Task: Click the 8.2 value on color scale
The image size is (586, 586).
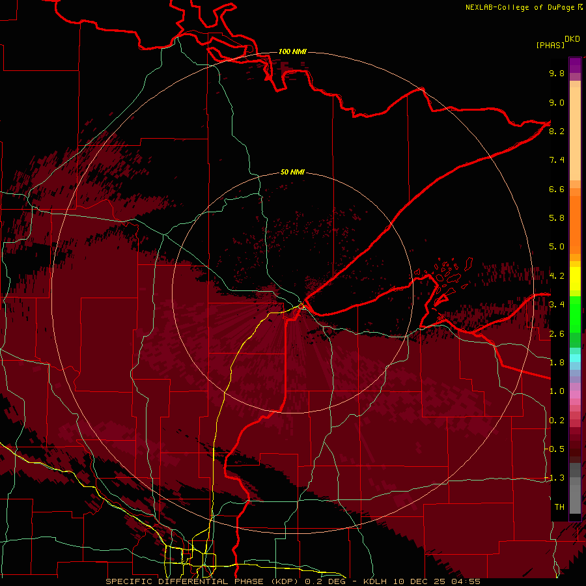Action: [557, 131]
